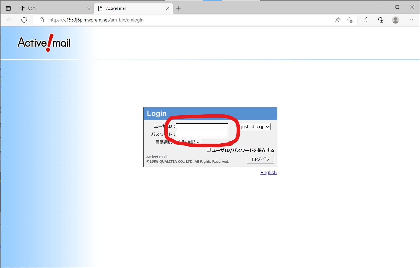The width and height of the screenshot is (420, 268).
Task: Minimize the browser window
Action: 382,7
